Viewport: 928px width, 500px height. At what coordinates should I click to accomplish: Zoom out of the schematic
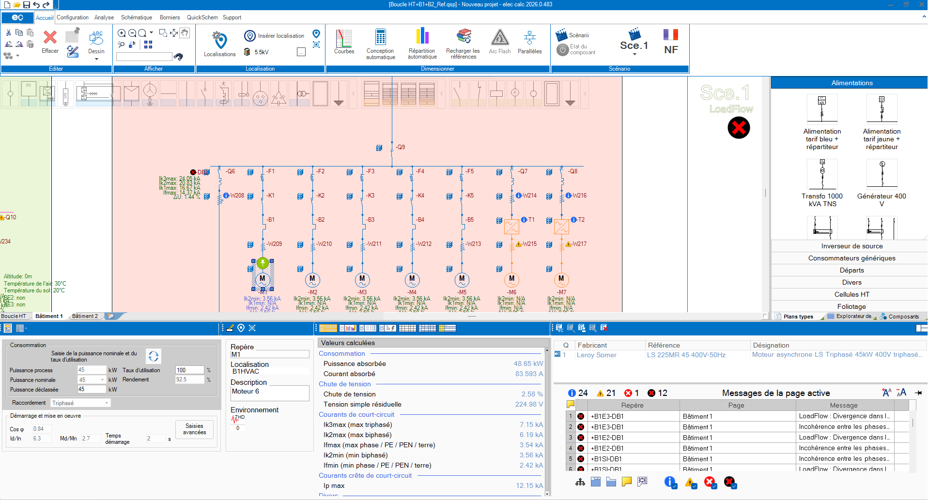point(132,33)
